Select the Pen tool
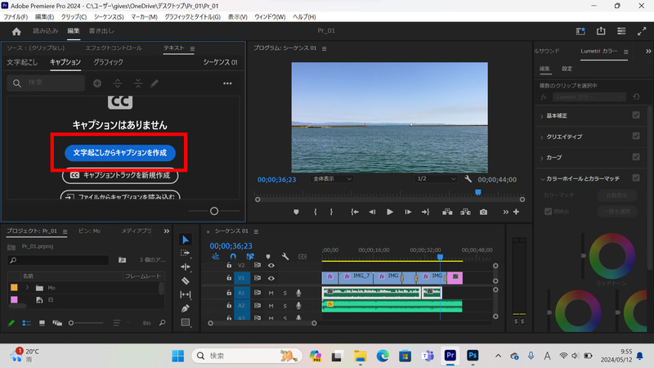 click(186, 308)
